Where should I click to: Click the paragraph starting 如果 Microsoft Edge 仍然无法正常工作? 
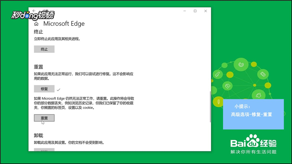(x=84, y=103)
